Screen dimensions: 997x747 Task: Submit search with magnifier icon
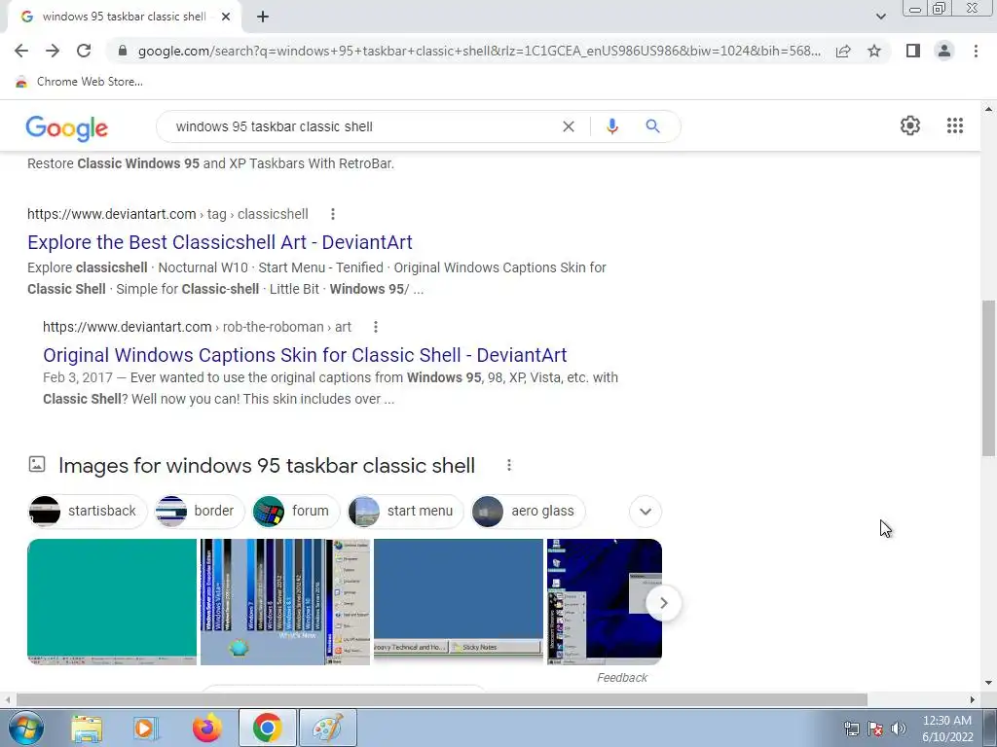coord(652,126)
